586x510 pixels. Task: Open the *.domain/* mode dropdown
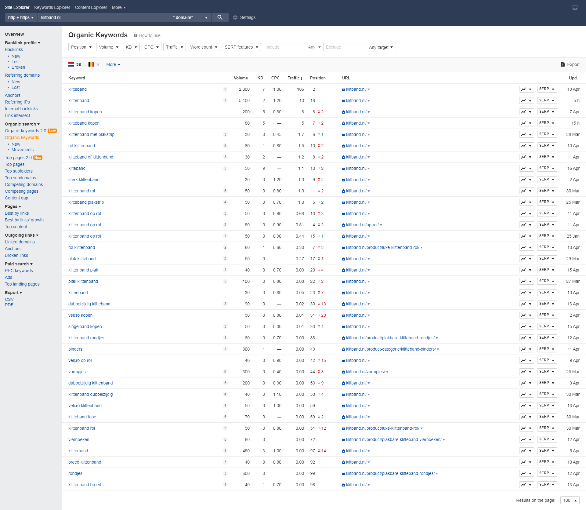pos(190,17)
